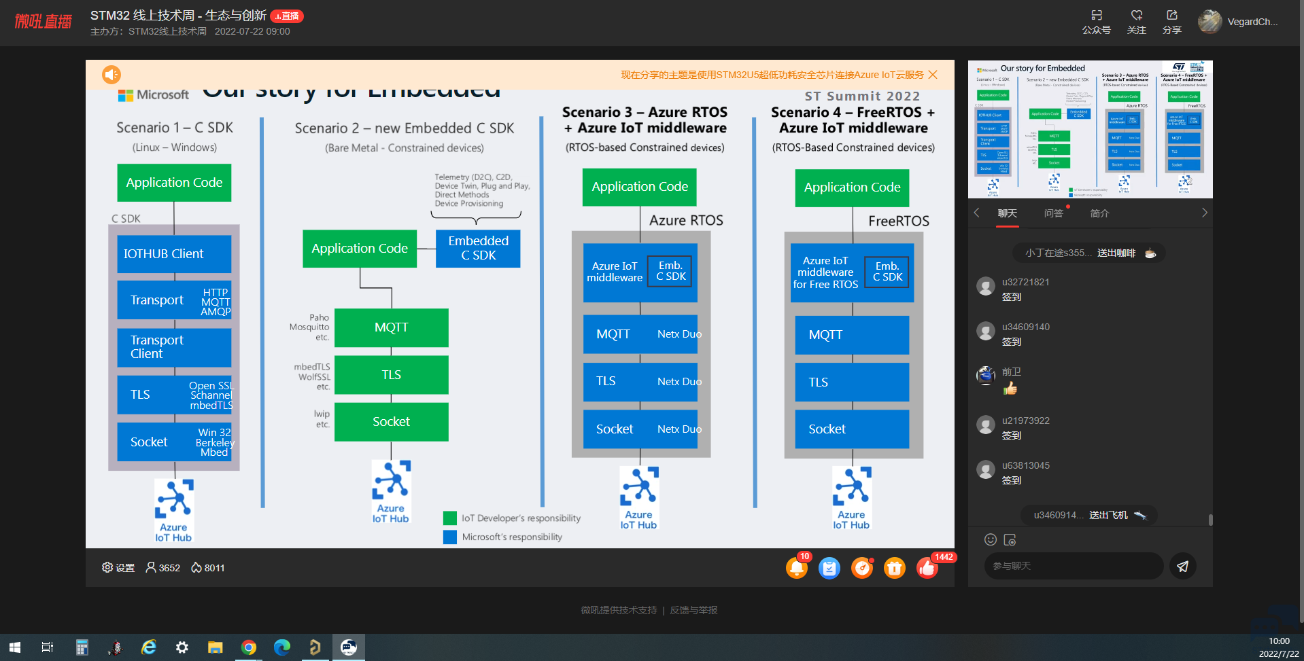Screen dimensions: 1304x661
Task: Switch to the 简介 tab
Action: [x=1100, y=213]
